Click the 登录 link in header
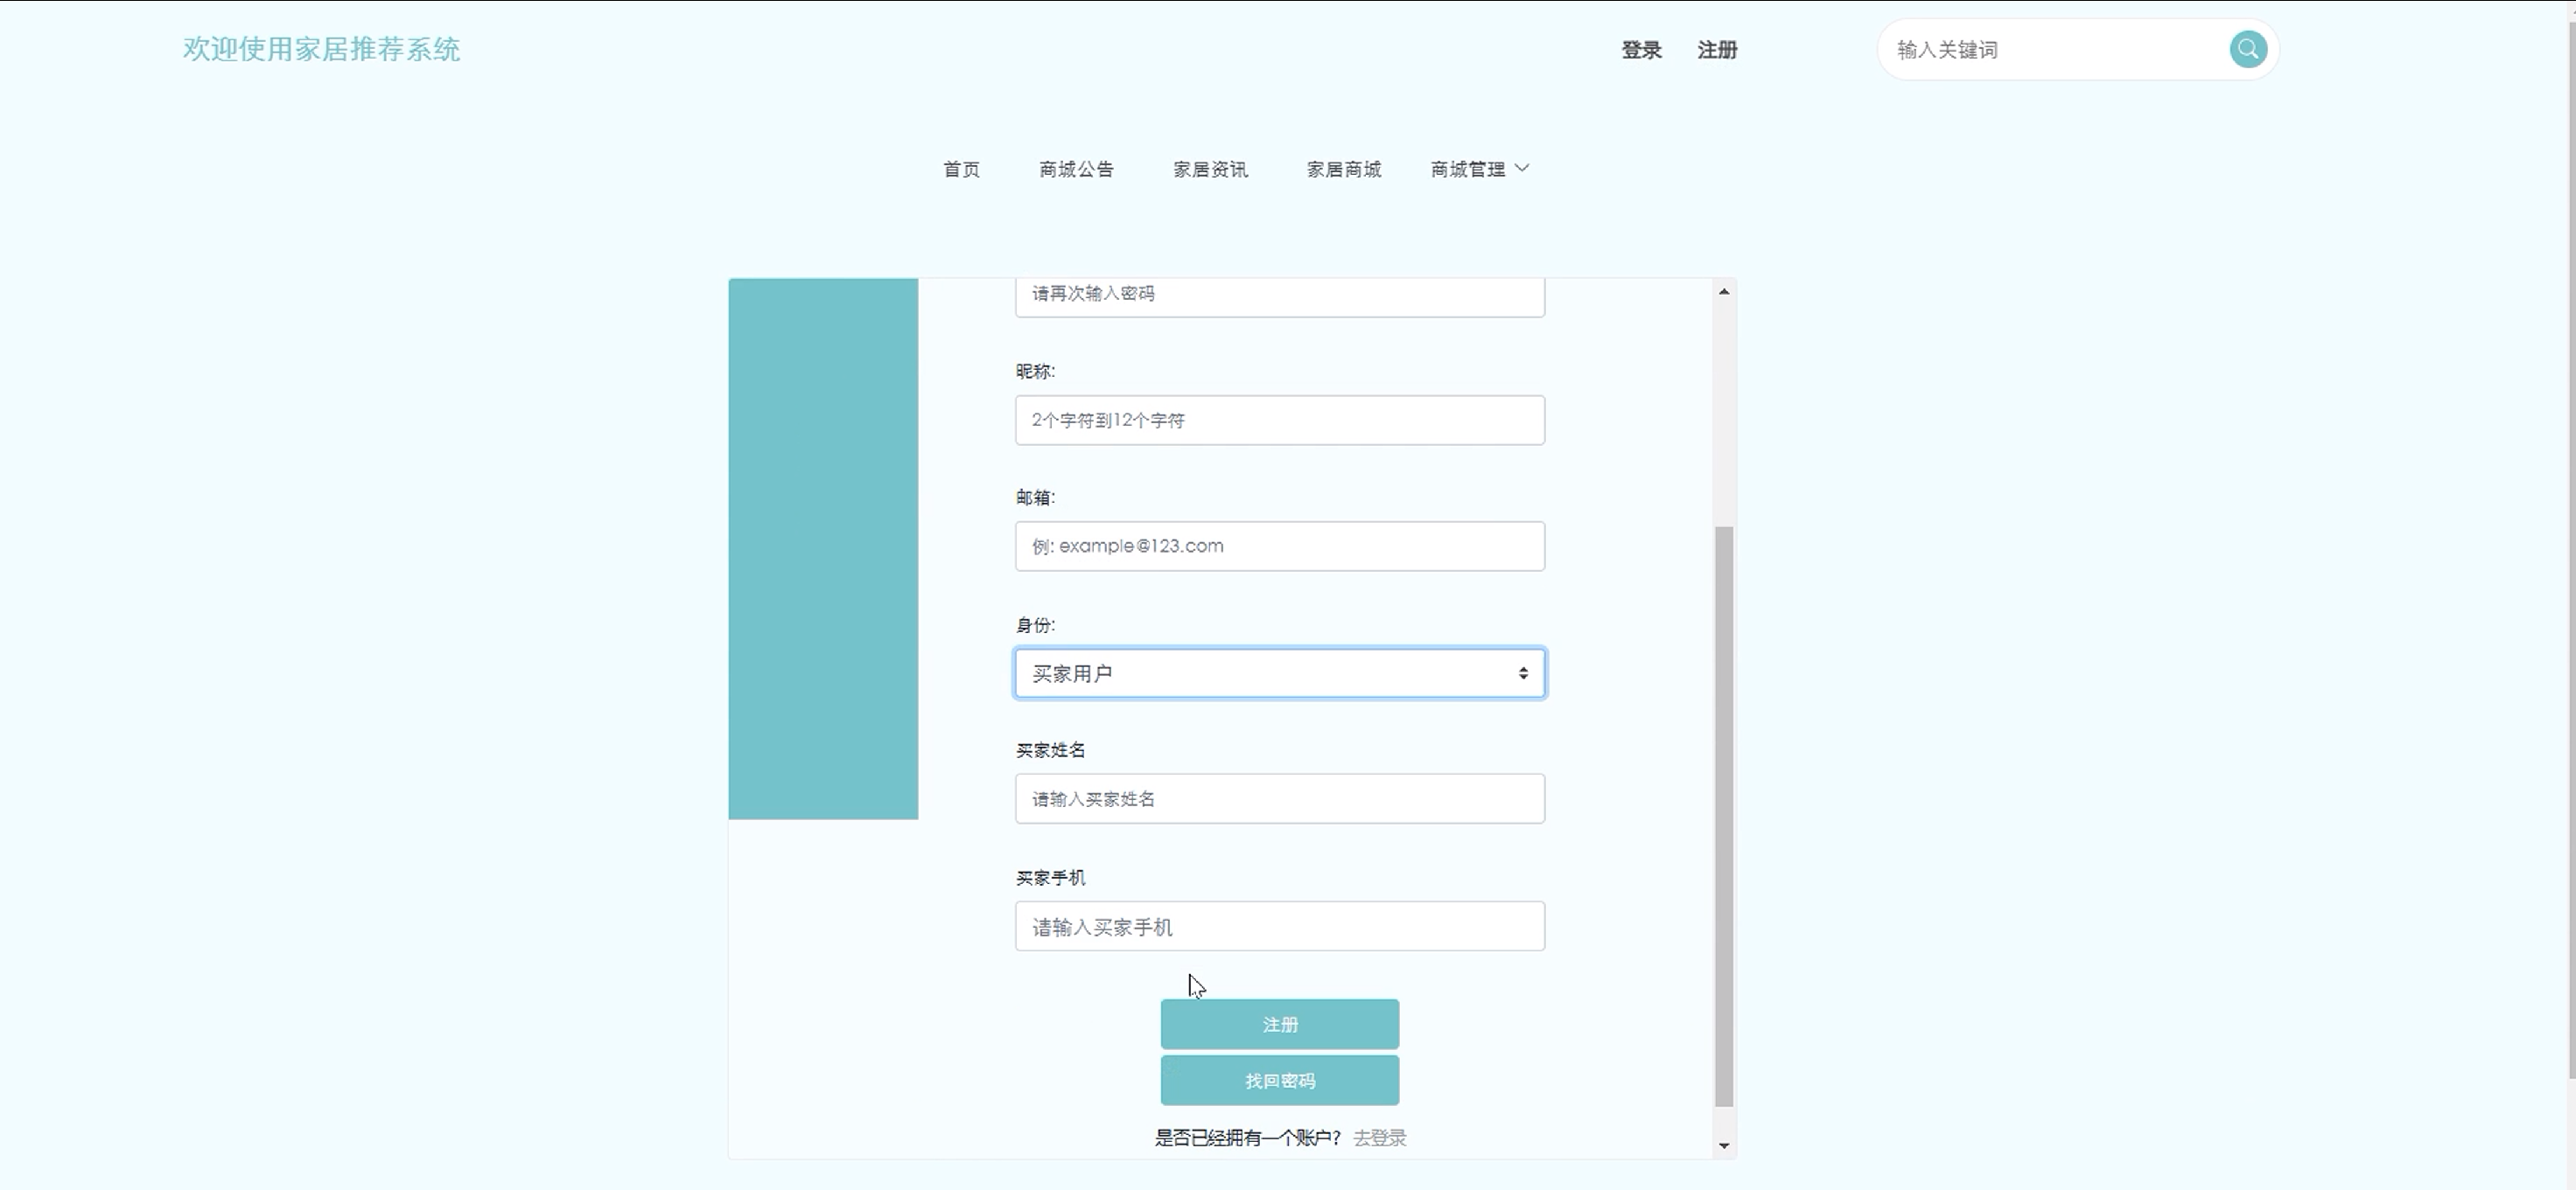The width and height of the screenshot is (2576, 1190). tap(1641, 50)
